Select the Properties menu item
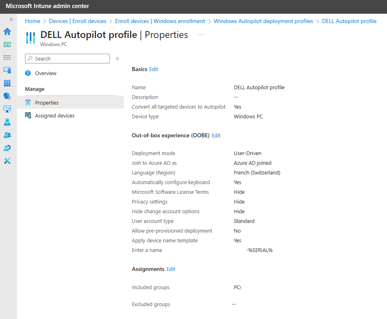 (70, 103)
